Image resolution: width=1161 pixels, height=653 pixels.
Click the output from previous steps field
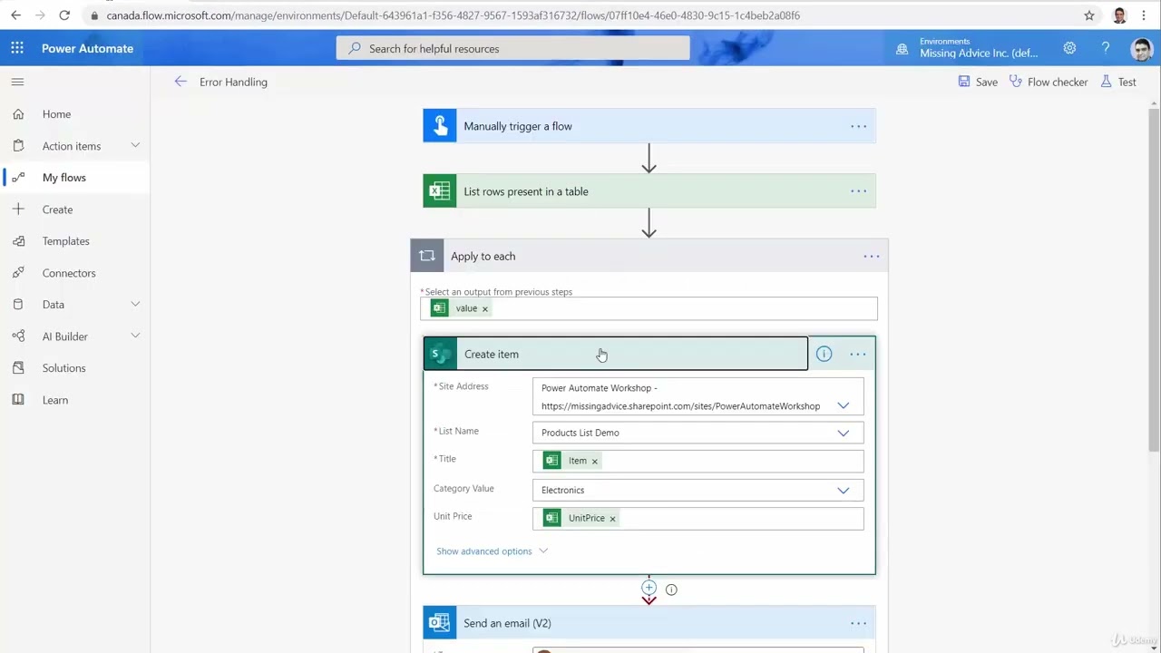tap(649, 308)
